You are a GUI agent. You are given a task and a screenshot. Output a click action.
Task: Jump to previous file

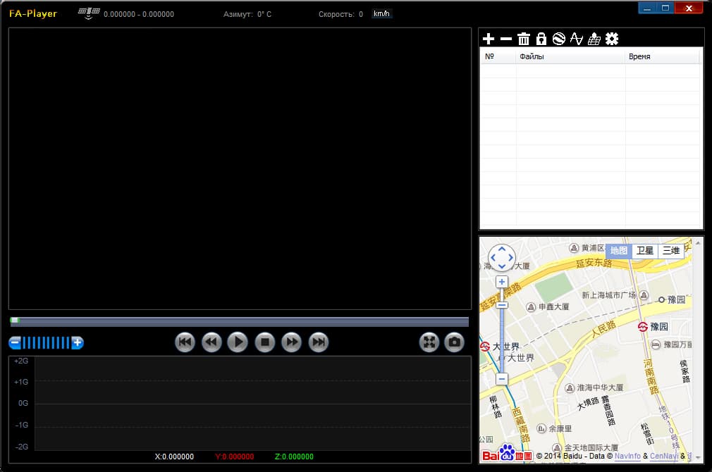[185, 342]
